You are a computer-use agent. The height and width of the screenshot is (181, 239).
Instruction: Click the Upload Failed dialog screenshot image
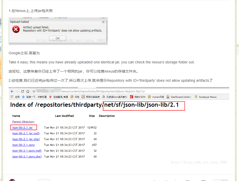click(x=58, y=31)
